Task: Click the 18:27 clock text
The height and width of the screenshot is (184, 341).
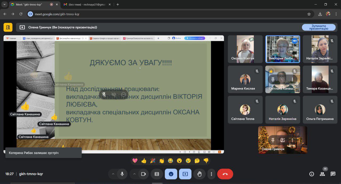Action: coord(9,174)
